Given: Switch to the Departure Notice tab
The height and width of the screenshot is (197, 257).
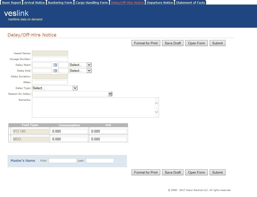Looking at the screenshot, I should (160, 2).
